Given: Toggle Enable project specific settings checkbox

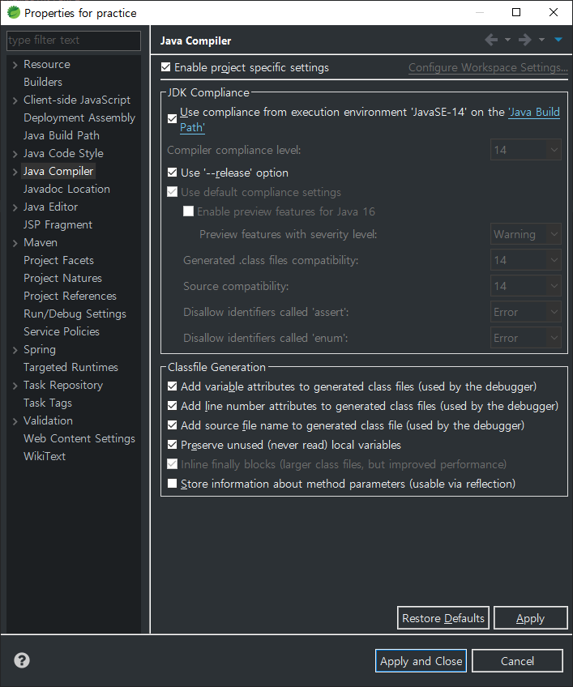Looking at the screenshot, I should coord(165,67).
